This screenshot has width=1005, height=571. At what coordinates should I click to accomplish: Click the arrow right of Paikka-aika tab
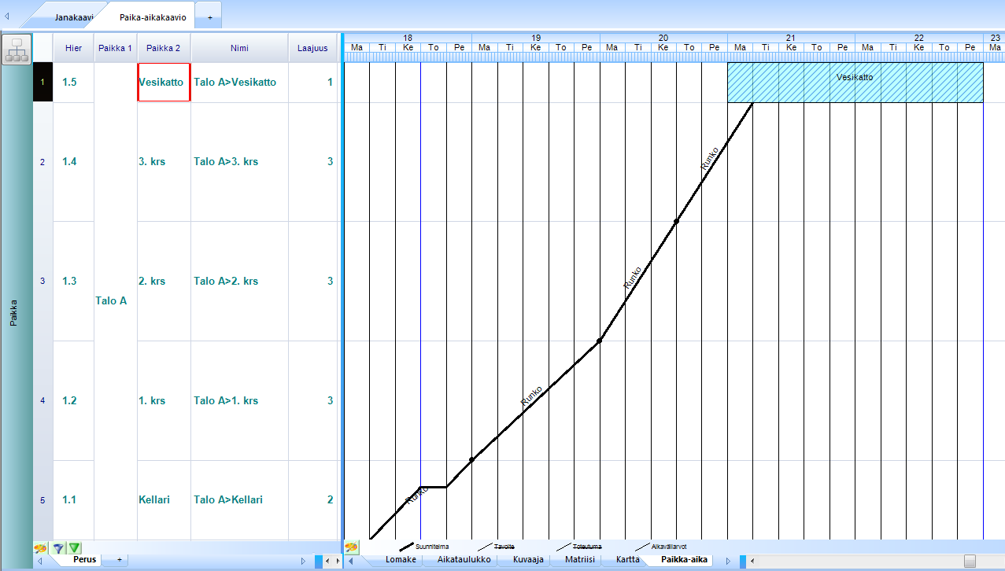(727, 561)
